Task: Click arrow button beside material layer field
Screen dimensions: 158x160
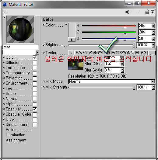Action: click(37, 52)
